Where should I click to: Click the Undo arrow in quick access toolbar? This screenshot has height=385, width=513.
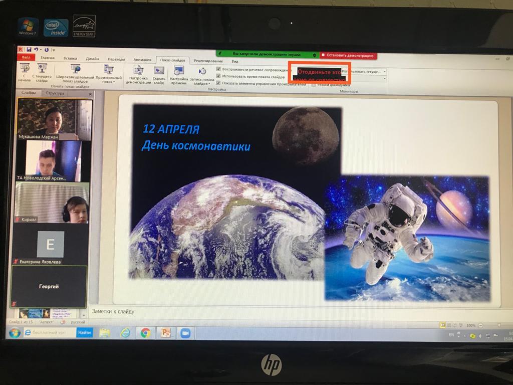tap(36, 50)
